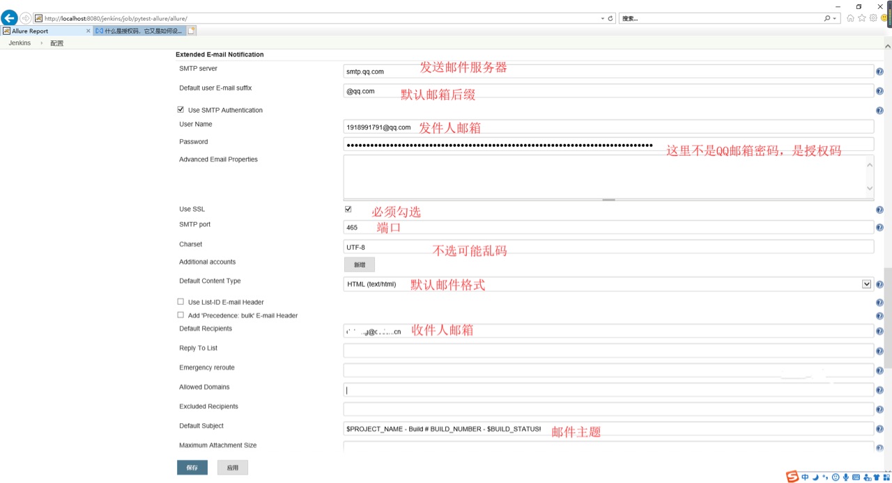This screenshot has width=892, height=483.
Task: Click the Advanced Email Properties scrollbar down arrow
Action: pos(869,188)
